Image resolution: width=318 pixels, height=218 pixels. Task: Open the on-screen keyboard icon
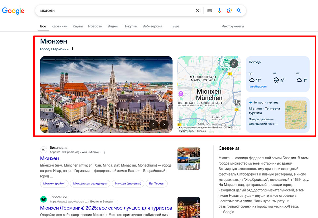210,11
